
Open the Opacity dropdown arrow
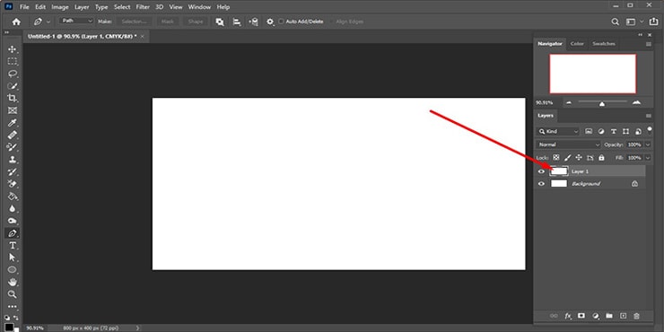click(x=648, y=144)
